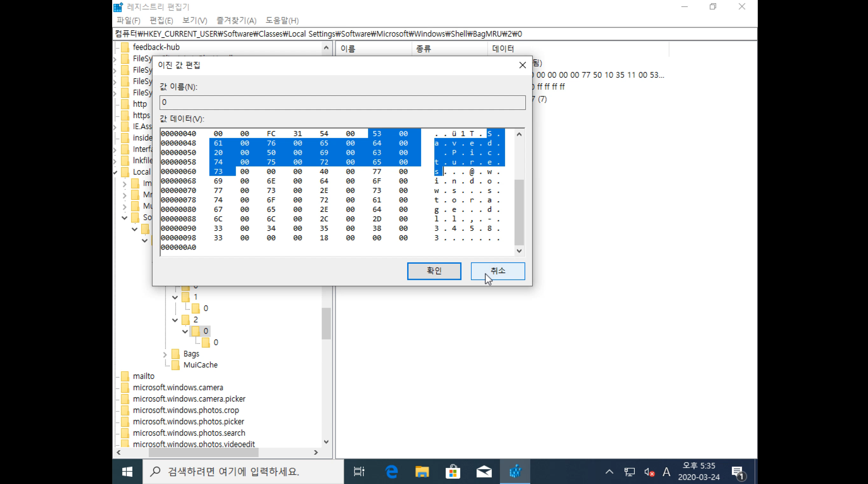Click the hex data vertical scrollbar
The width and height of the screenshot is (868, 484).
pyautogui.click(x=519, y=212)
